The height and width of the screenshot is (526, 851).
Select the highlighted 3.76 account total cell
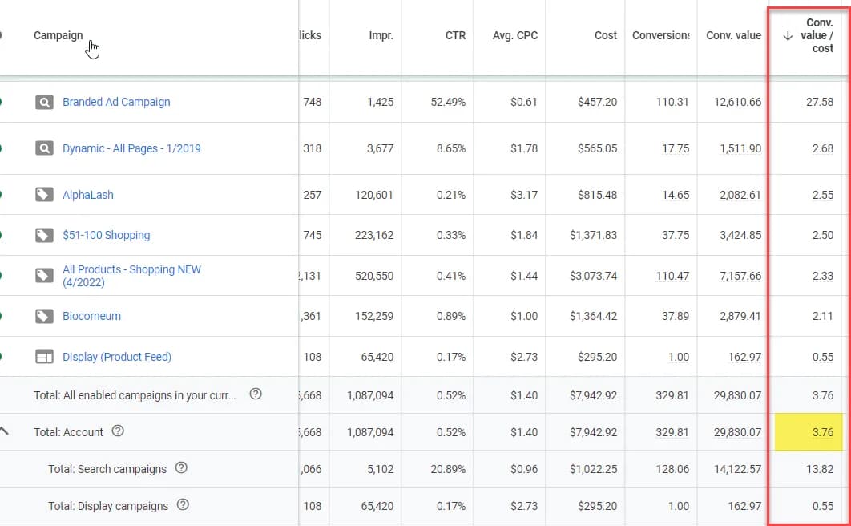click(809, 432)
